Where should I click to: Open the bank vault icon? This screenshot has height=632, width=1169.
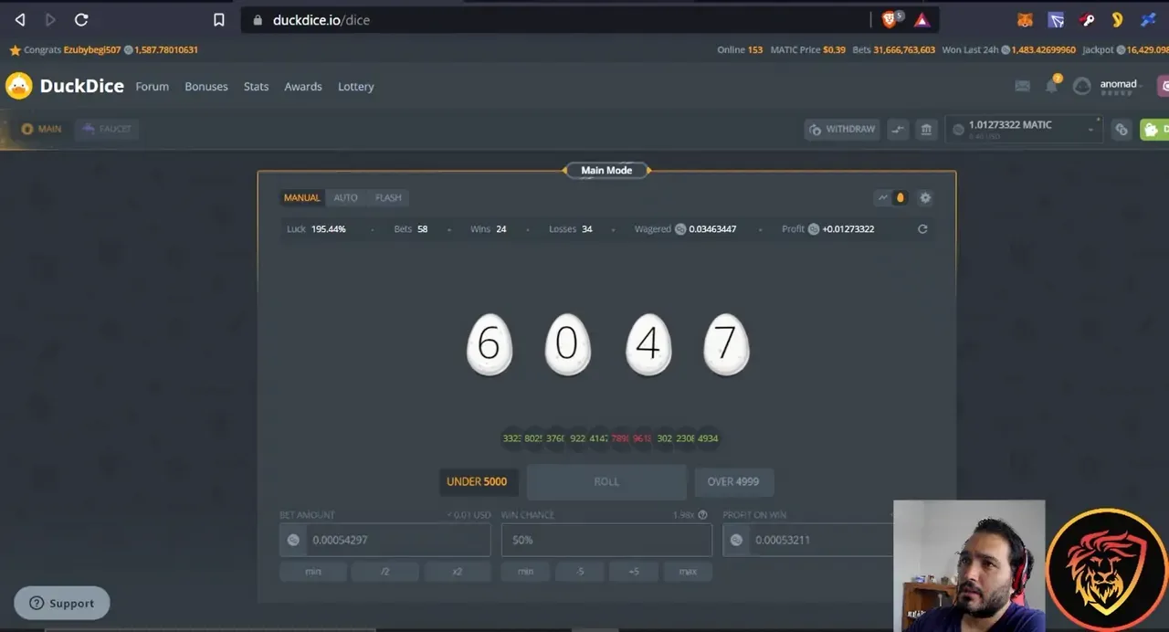pyautogui.click(x=926, y=130)
